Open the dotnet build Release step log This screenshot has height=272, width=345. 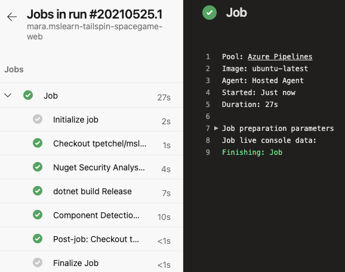(x=91, y=191)
